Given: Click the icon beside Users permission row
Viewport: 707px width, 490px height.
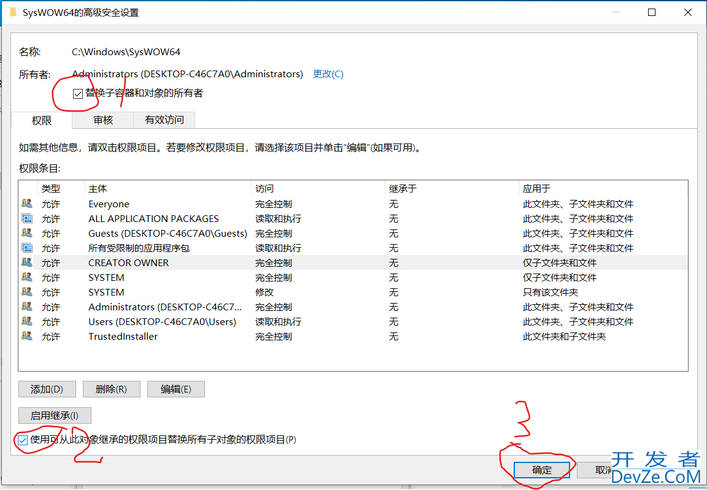Looking at the screenshot, I should click(27, 321).
